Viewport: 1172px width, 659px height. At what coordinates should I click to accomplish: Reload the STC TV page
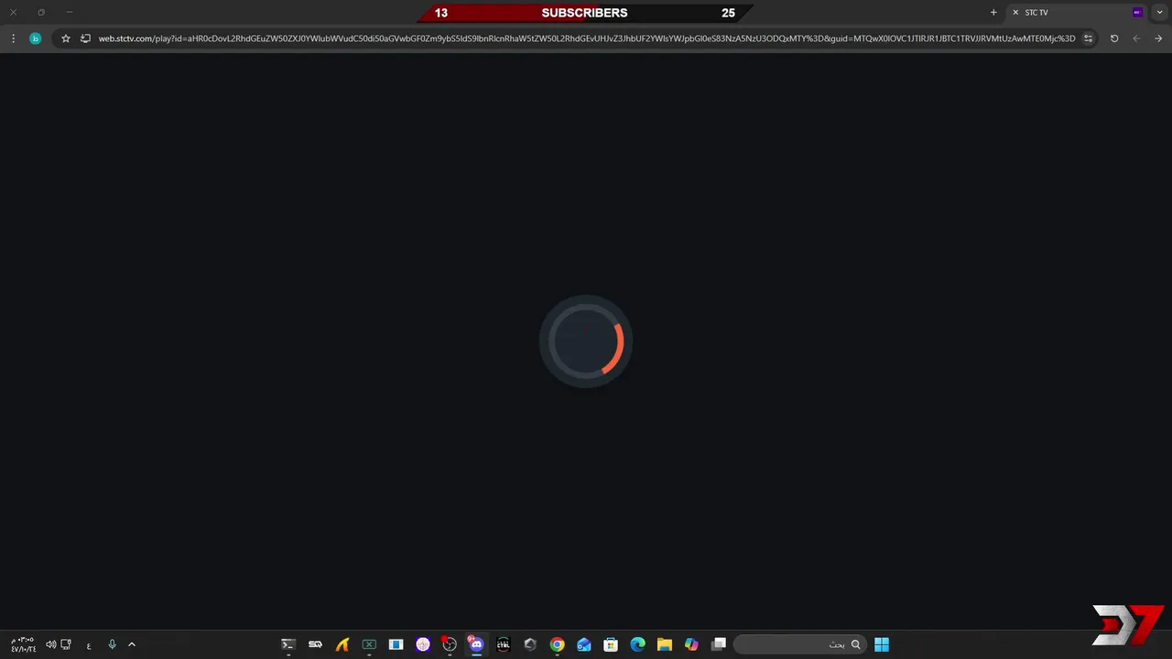[1114, 38]
